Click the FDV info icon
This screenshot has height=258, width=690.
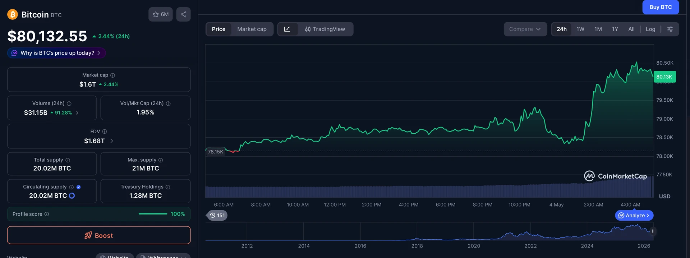tap(105, 132)
